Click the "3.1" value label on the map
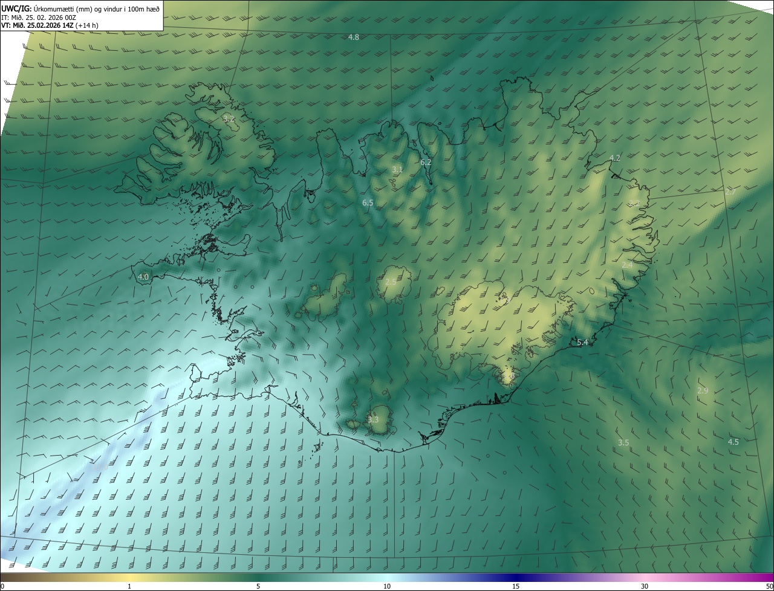This screenshot has height=591, width=774. pyautogui.click(x=397, y=170)
